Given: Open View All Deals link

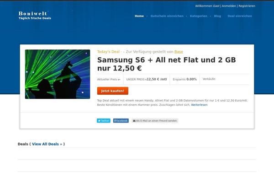Looking at the screenshot, I should 47,144.
